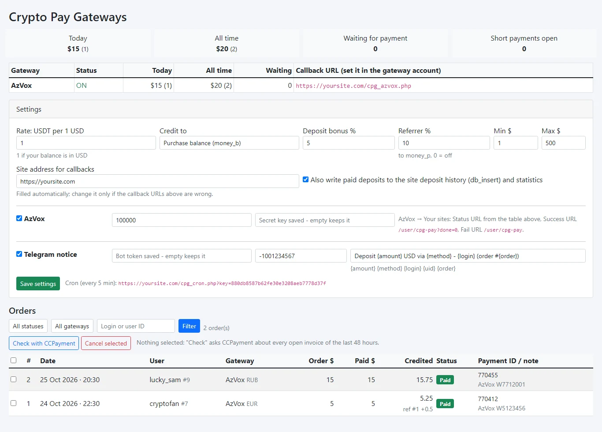
Task: Disable the Telegram notice checkbox
Action: pyautogui.click(x=19, y=254)
